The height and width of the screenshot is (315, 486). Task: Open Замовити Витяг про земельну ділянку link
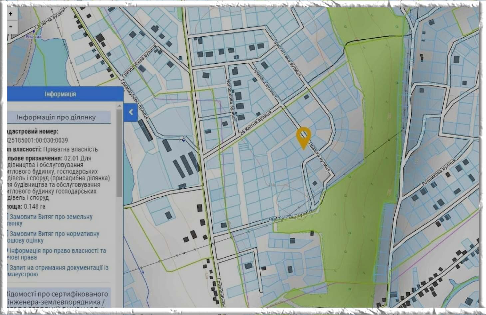[x=50, y=220]
